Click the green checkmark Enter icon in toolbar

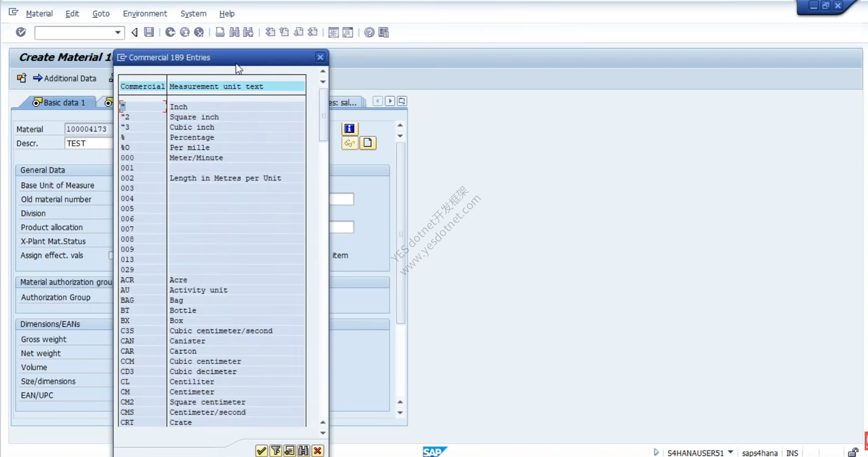click(x=21, y=32)
